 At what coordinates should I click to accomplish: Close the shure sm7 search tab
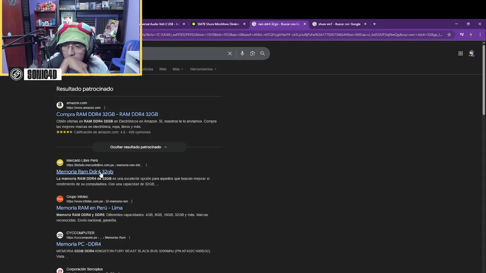(365, 24)
